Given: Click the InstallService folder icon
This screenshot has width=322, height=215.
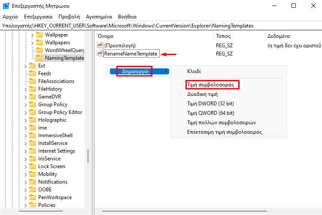Looking at the screenshot, I should coord(33,143).
